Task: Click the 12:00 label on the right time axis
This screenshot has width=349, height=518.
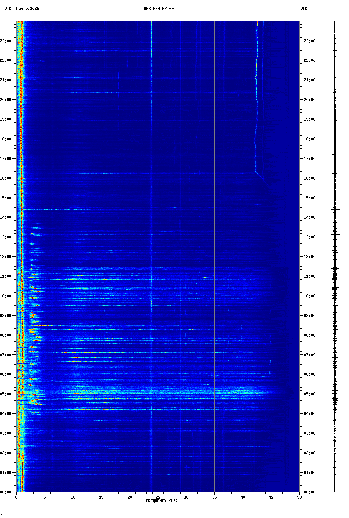Action: (309, 257)
